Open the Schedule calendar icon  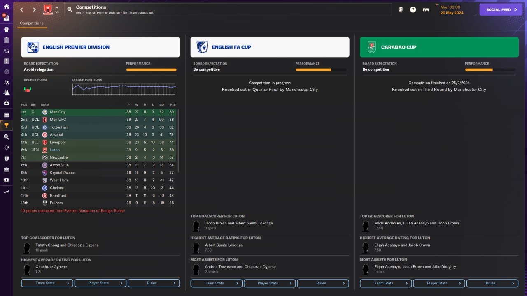click(6, 115)
